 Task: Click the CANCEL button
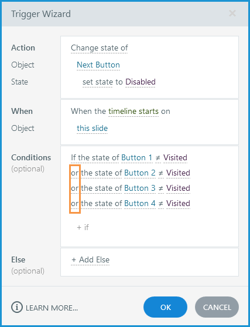pos(217,307)
